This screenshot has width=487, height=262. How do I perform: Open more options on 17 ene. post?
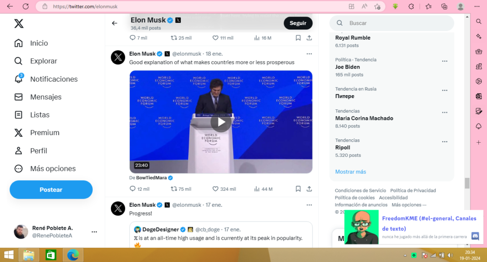(309, 205)
